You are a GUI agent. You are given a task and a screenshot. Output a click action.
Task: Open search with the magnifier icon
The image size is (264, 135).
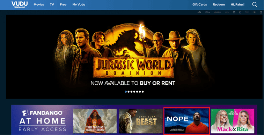tap(255, 5)
